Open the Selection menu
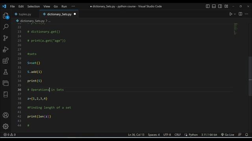 (x=33, y=6)
